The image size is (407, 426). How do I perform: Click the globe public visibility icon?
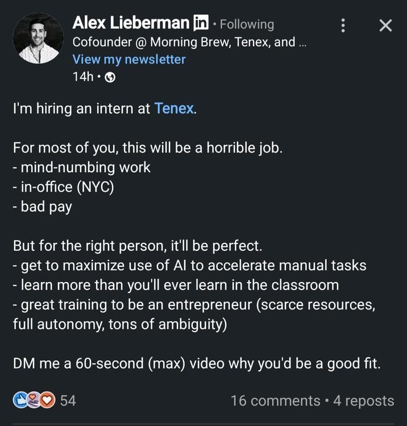click(110, 77)
